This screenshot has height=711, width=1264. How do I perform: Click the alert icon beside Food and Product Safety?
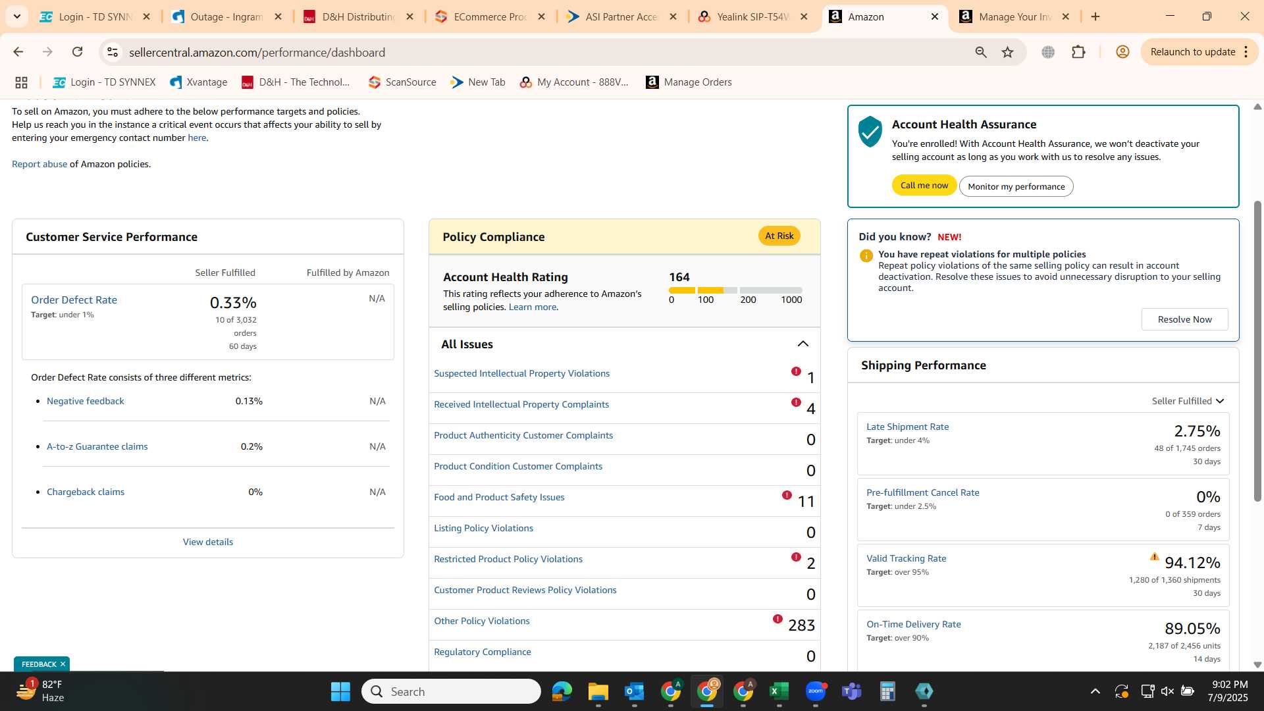[787, 495]
